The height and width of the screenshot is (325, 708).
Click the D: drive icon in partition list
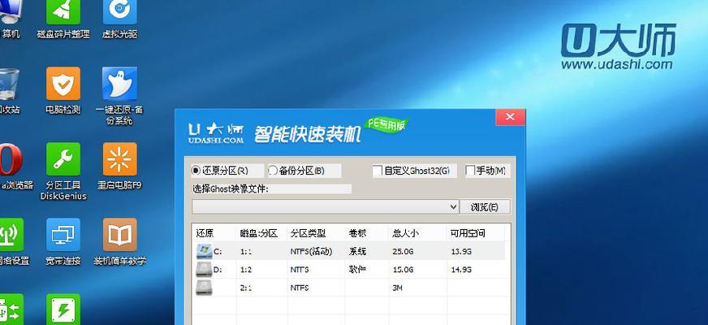(x=204, y=270)
